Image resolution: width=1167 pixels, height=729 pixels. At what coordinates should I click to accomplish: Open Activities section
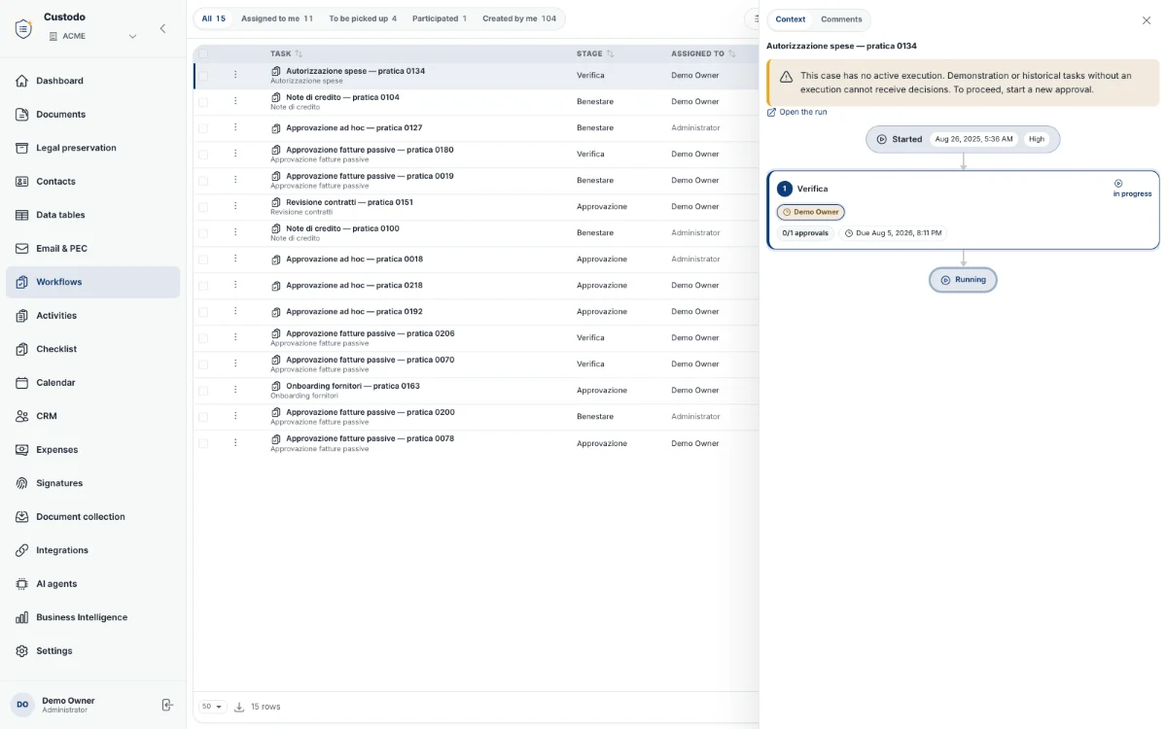pos(92,316)
